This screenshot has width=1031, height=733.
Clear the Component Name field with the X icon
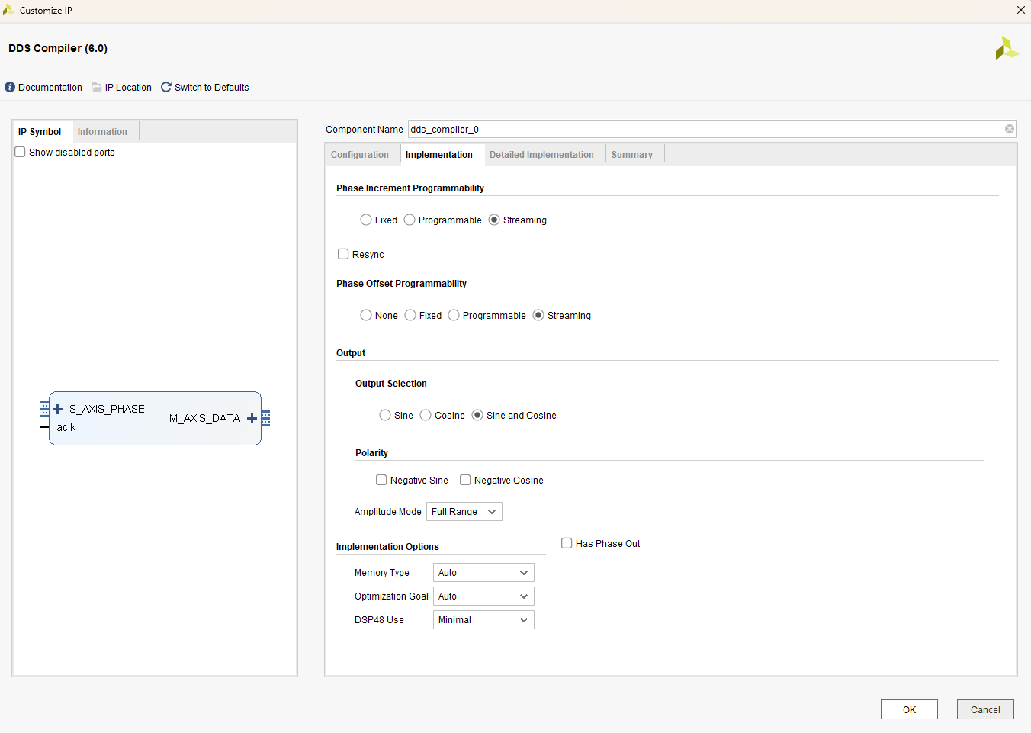(1010, 129)
